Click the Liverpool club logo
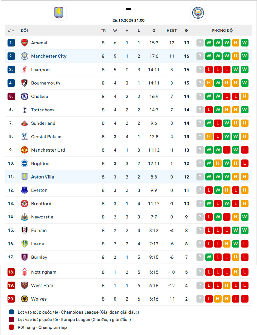 [x=24, y=70]
